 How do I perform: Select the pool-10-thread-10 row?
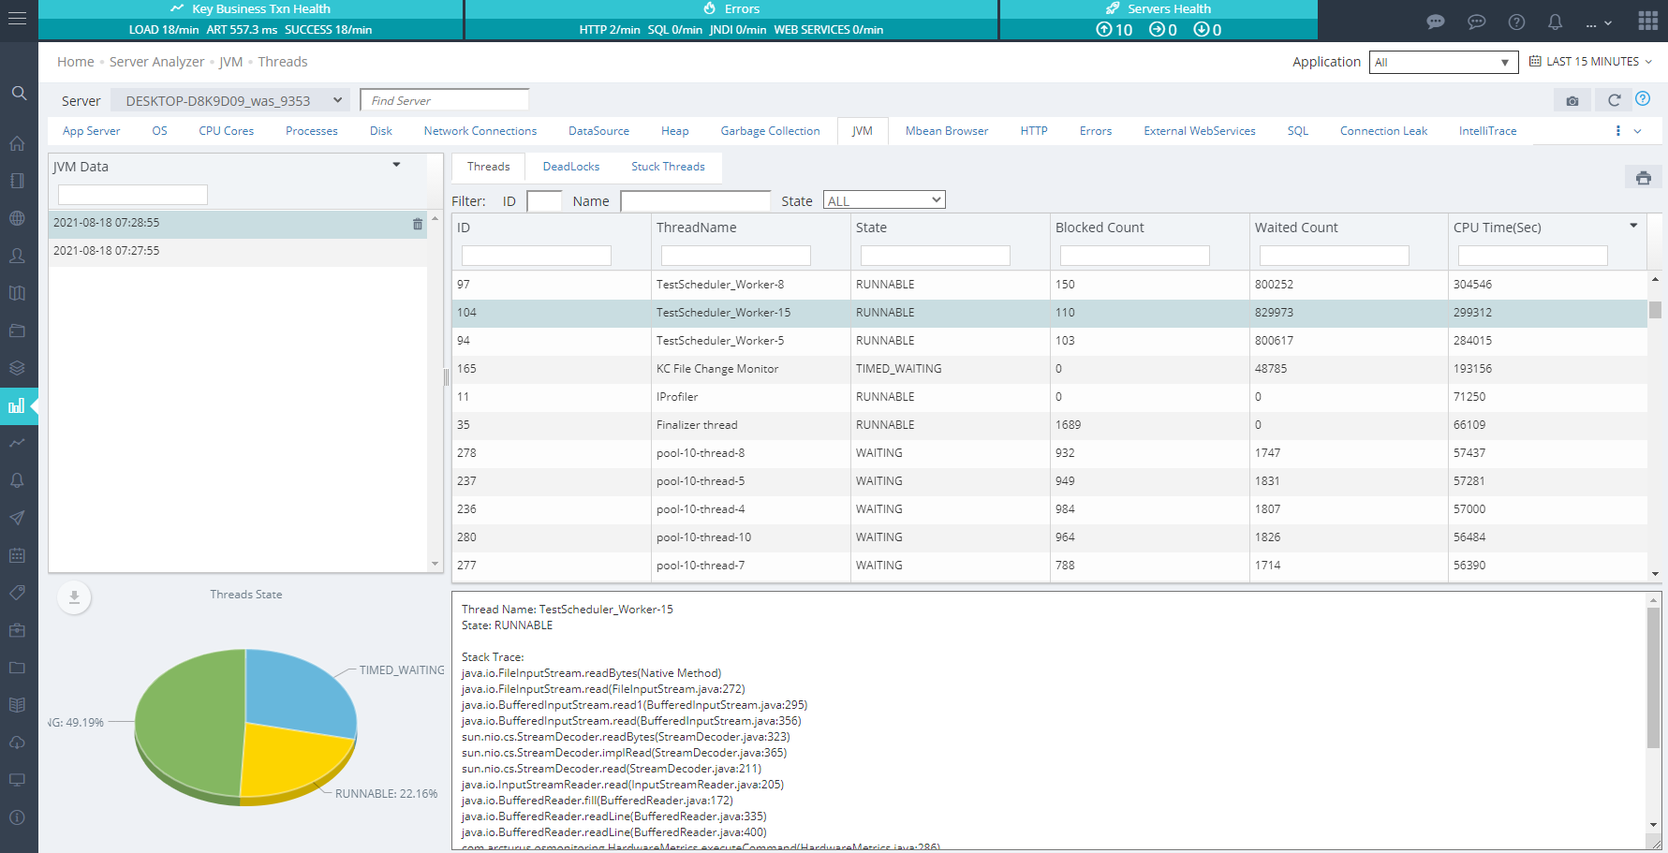1049,537
